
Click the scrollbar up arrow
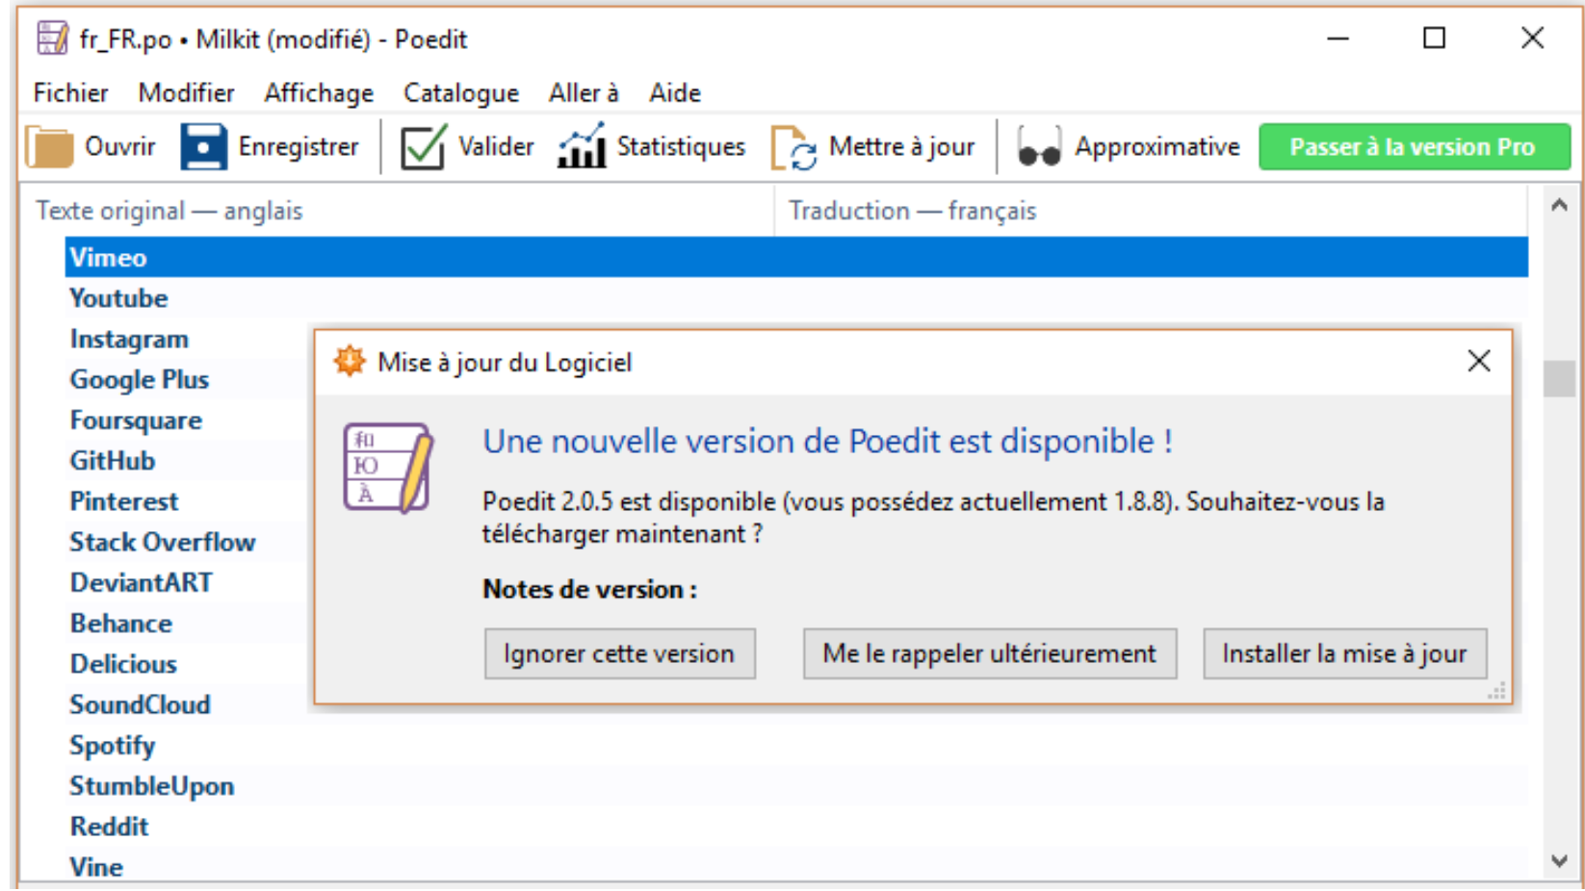point(1559,205)
